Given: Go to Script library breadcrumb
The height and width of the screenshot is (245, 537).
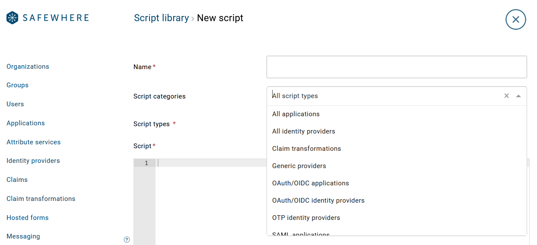Looking at the screenshot, I should pyautogui.click(x=161, y=18).
